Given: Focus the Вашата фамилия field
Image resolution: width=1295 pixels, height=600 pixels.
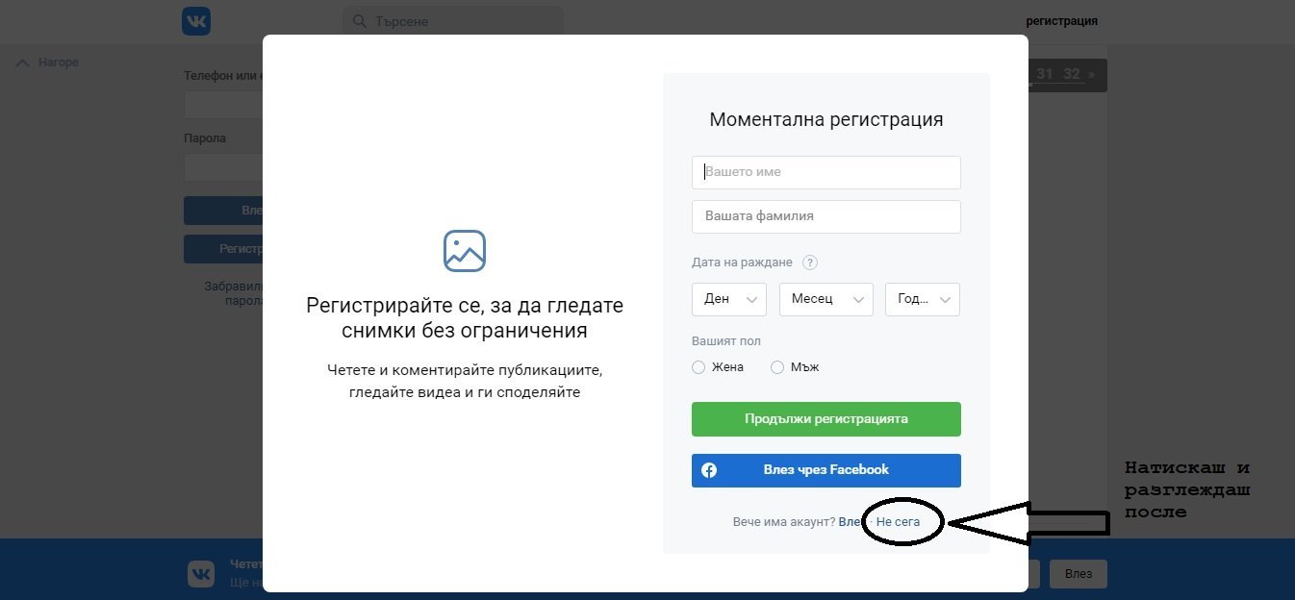Looking at the screenshot, I should coord(825,216).
